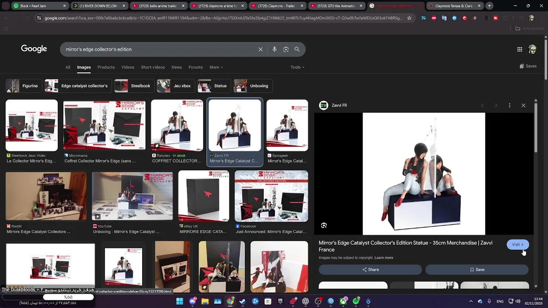The image size is (548, 308).
Task: Switch to the All results tab
Action: [x=68, y=67]
